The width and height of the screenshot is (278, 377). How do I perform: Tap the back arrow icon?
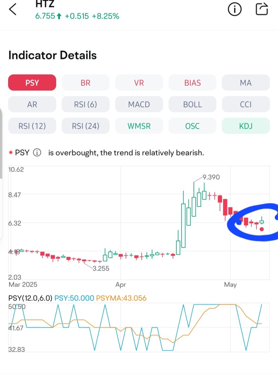13,9
